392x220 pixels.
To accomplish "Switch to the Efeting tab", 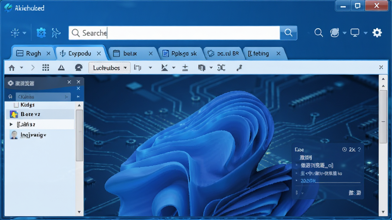I will (x=264, y=53).
